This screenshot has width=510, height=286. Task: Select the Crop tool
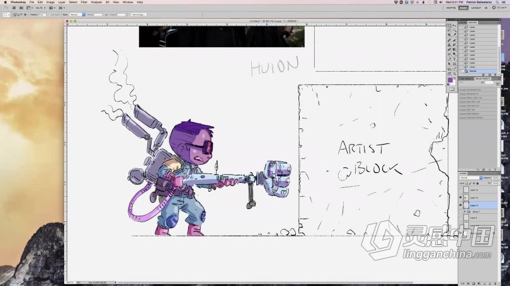click(x=449, y=35)
